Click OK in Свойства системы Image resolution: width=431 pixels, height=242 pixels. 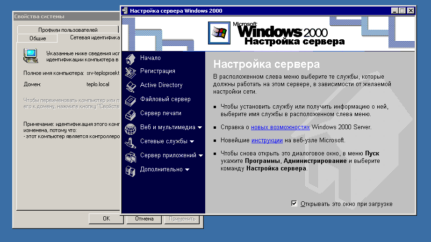pos(106,219)
